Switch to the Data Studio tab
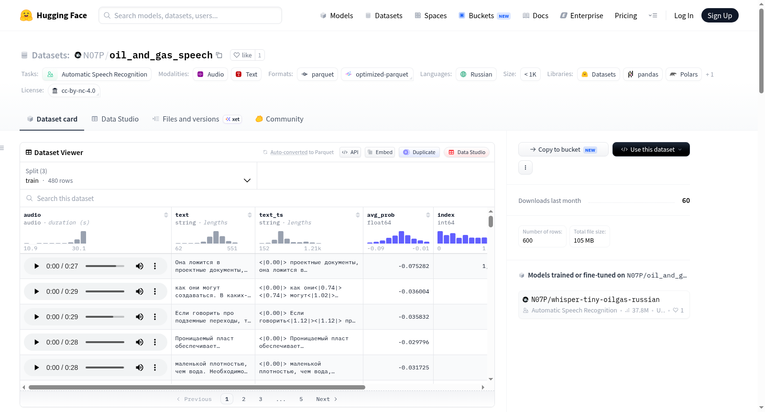 coord(115,119)
